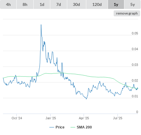Select the 4h time range tab
Viewport: 141px width, 135px height.
tap(8, 4)
